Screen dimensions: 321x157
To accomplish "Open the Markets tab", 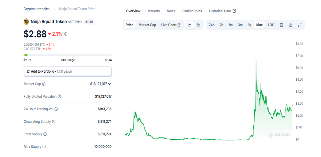I will tap(154, 11).
